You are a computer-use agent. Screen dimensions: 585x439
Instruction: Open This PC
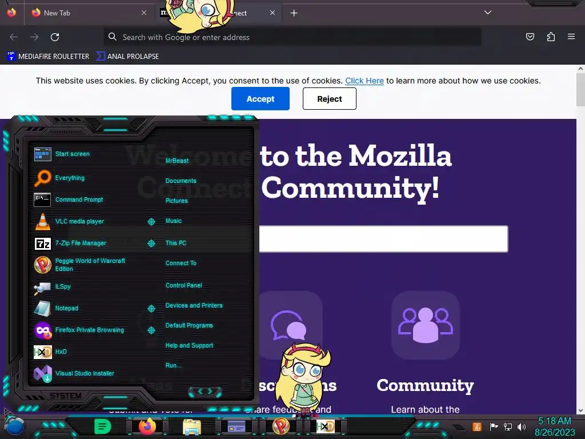pyautogui.click(x=176, y=243)
